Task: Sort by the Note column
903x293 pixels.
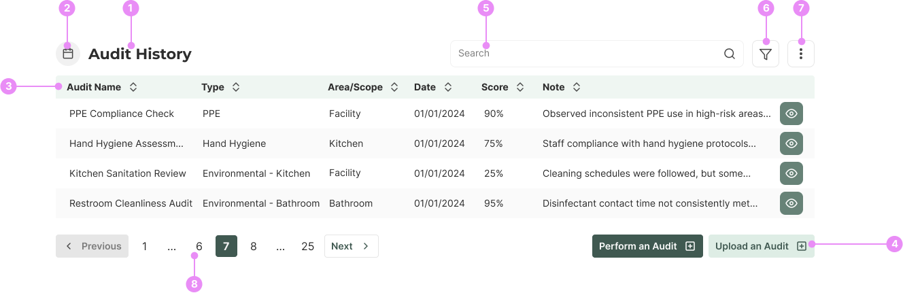Action: (x=577, y=87)
